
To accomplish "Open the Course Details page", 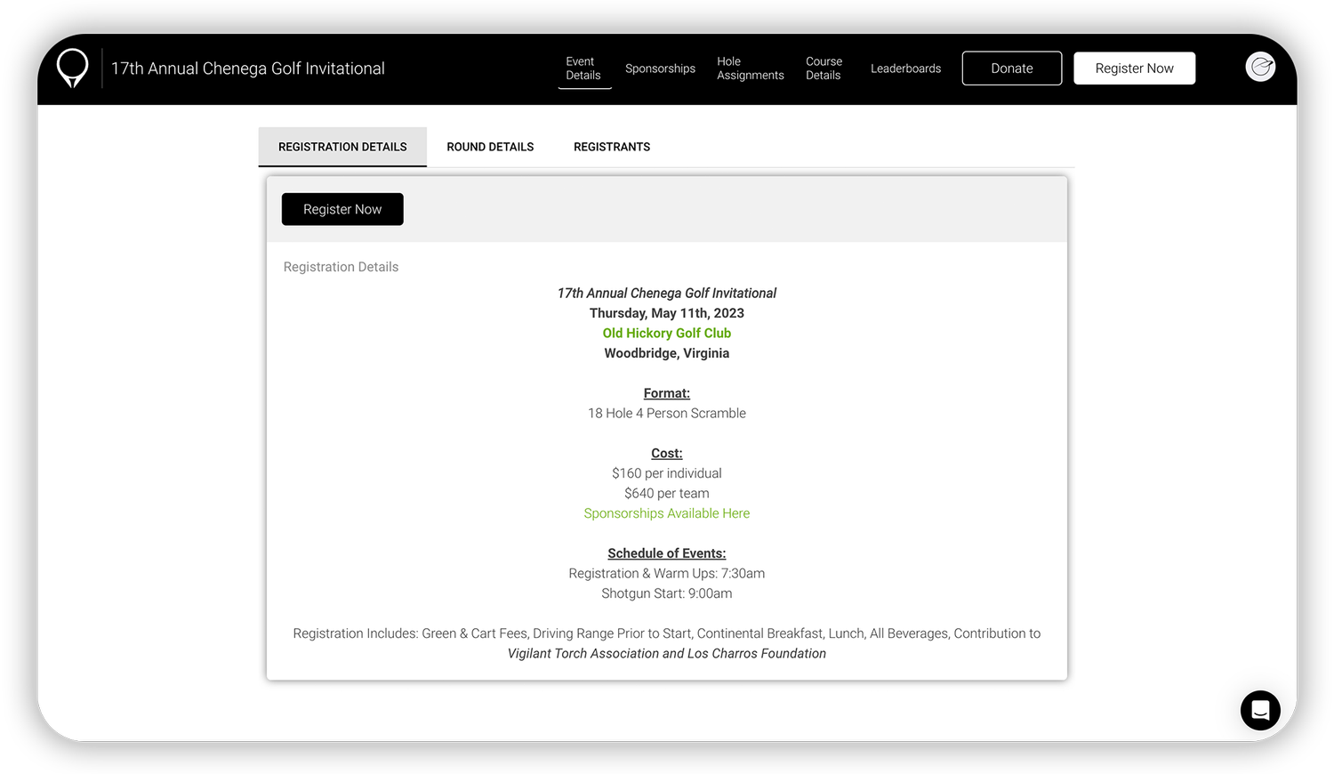I will pos(824,68).
